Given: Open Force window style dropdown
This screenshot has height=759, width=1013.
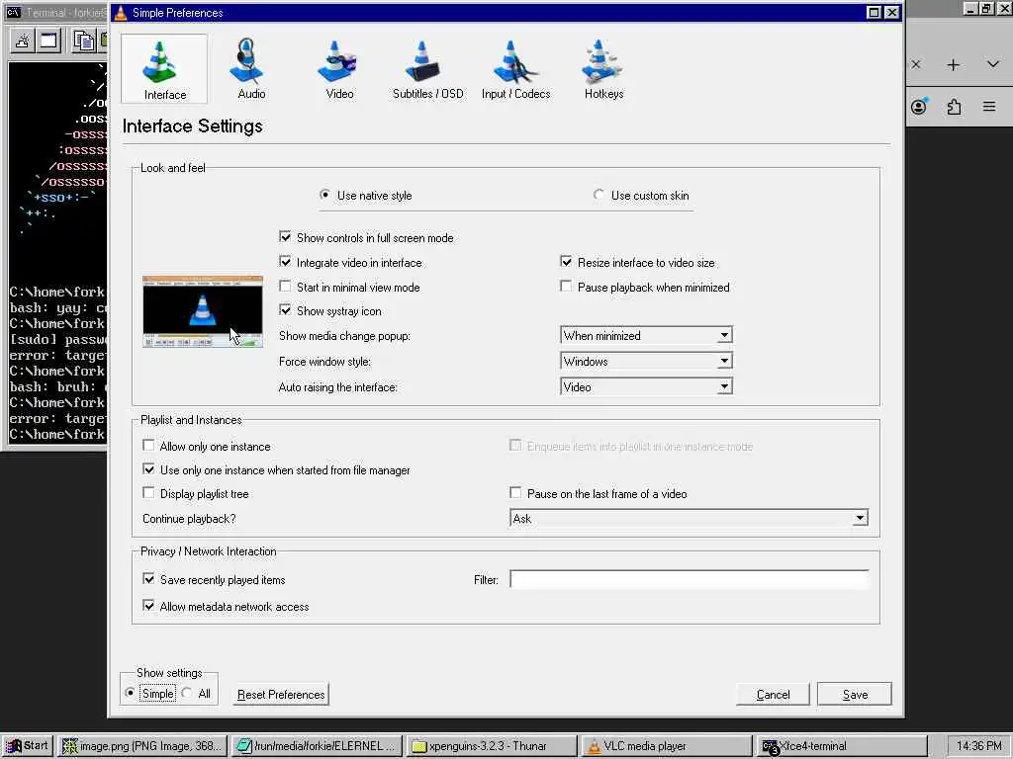Looking at the screenshot, I should (x=646, y=362).
